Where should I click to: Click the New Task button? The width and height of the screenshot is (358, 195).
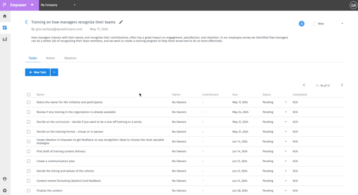[37, 73]
